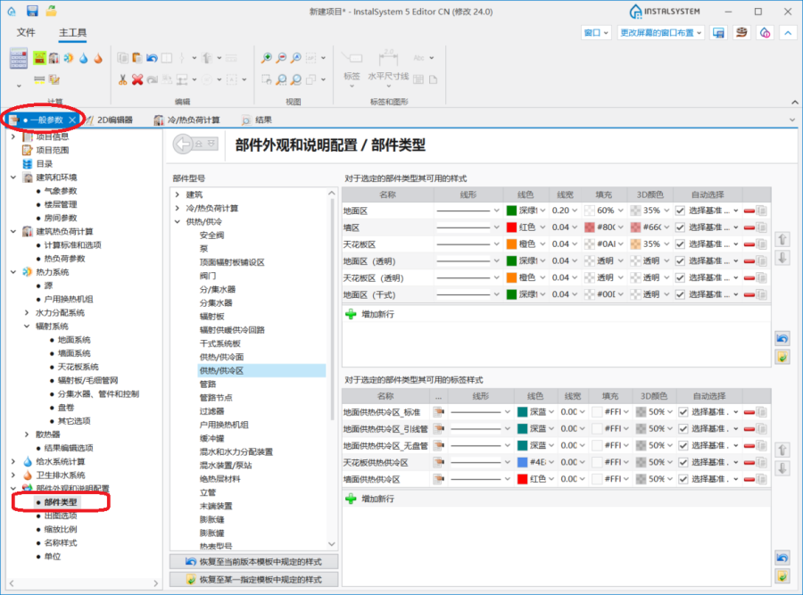Switch to the 结果 tab
This screenshot has width=803, height=595.
pyautogui.click(x=257, y=120)
